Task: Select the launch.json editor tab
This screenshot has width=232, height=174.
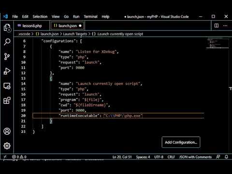Action: pyautogui.click(x=67, y=26)
